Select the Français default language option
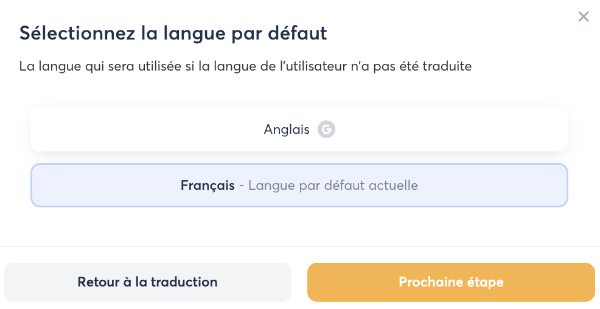This screenshot has width=600, height=309. coord(299,186)
